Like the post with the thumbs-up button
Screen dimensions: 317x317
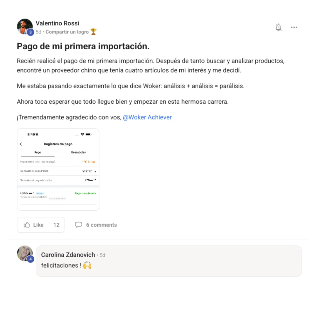coord(33,225)
